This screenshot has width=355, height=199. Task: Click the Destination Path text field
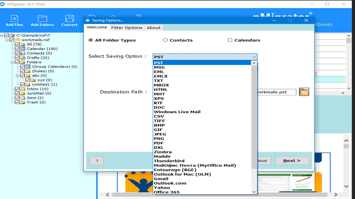tap(276, 92)
